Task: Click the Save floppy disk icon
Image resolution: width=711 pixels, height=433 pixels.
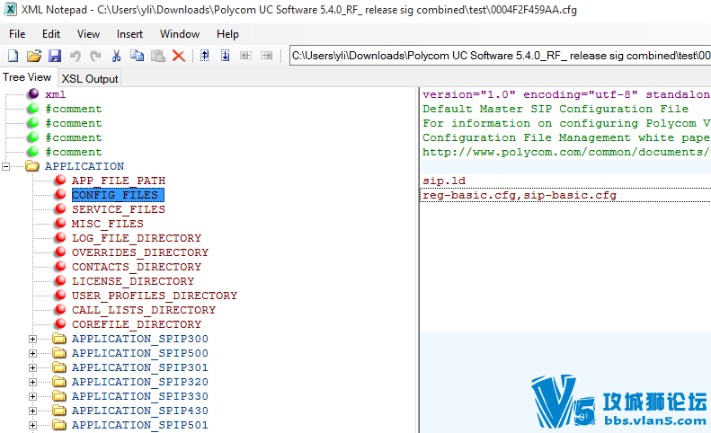Action: pyautogui.click(x=55, y=56)
